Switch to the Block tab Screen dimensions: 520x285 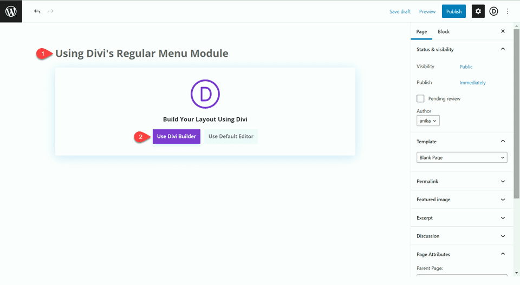[x=444, y=31]
